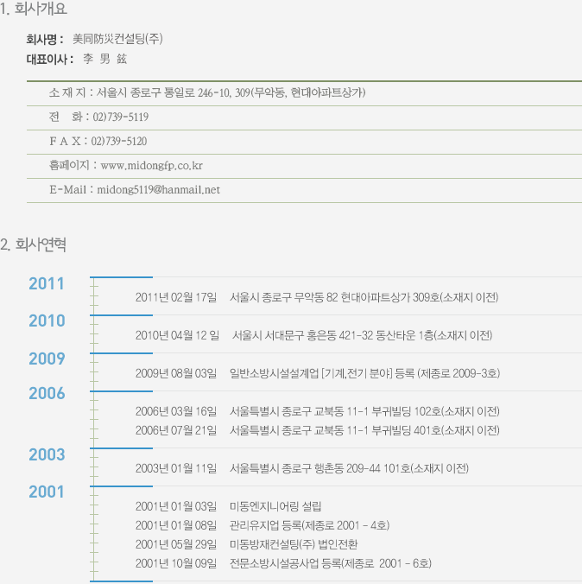Click the entry '행촌동 209-44 101호'
This screenshot has height=584, width=582.
coord(349,468)
